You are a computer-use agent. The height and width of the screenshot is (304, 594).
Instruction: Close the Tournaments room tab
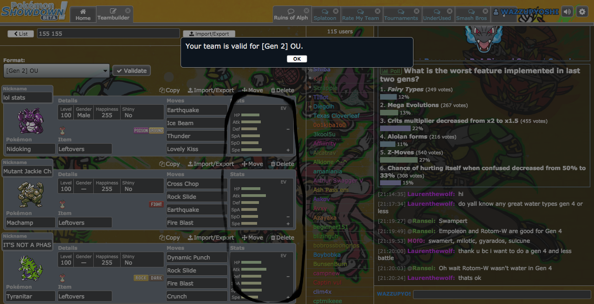point(416,11)
